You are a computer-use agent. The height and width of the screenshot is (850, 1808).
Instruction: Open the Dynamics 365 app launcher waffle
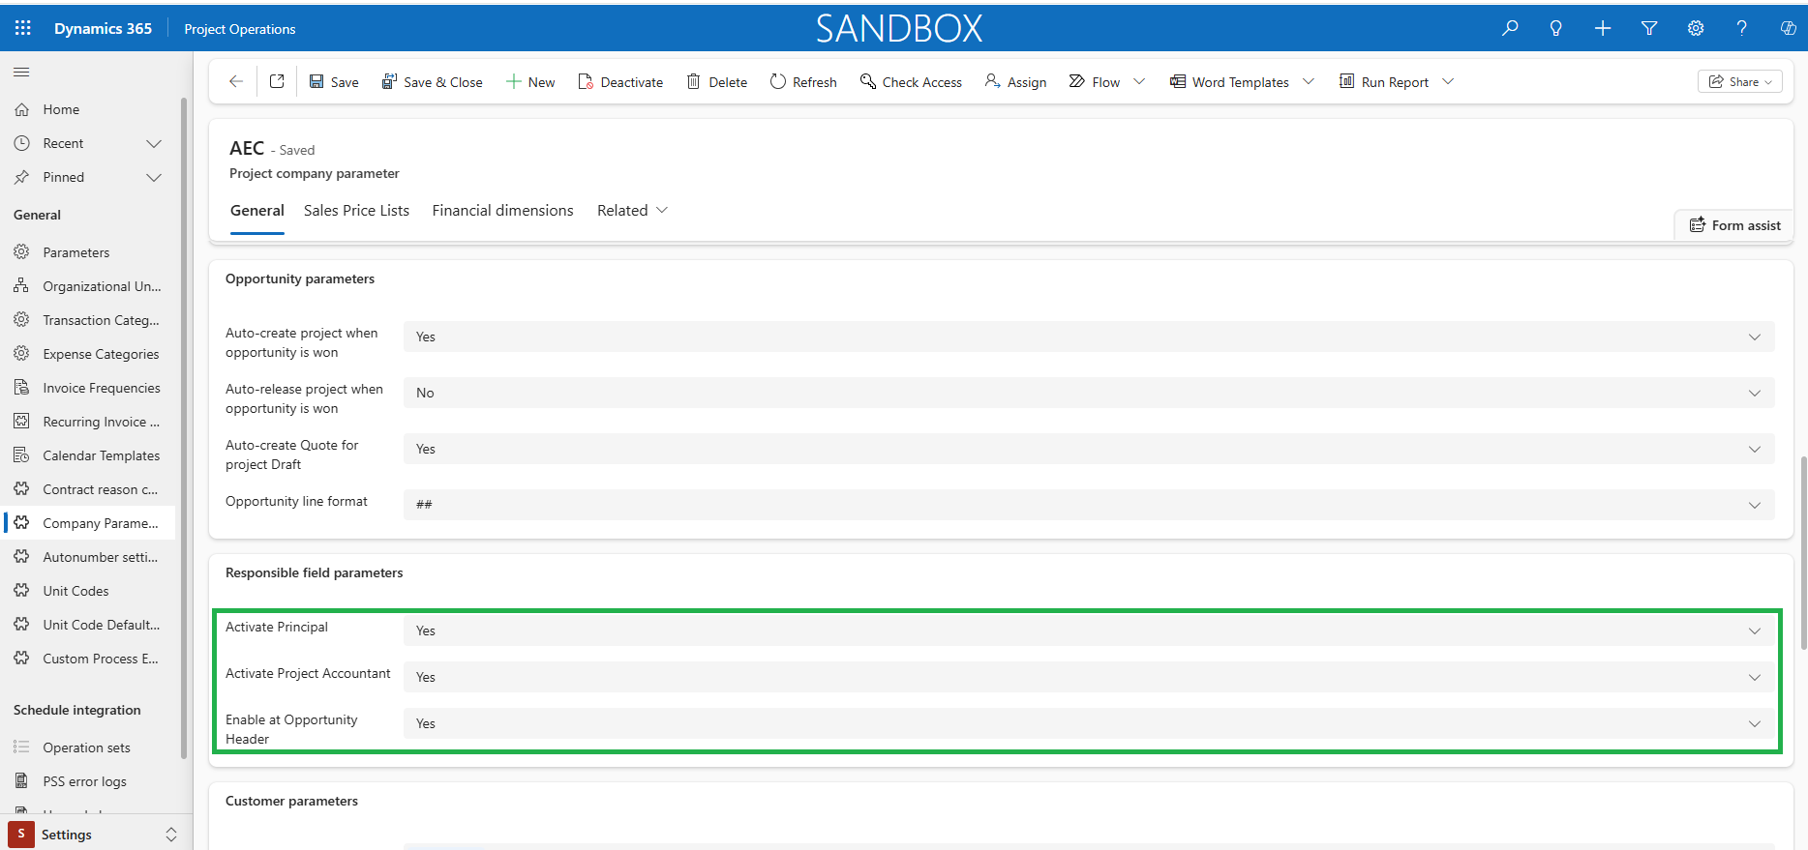pyautogui.click(x=23, y=28)
